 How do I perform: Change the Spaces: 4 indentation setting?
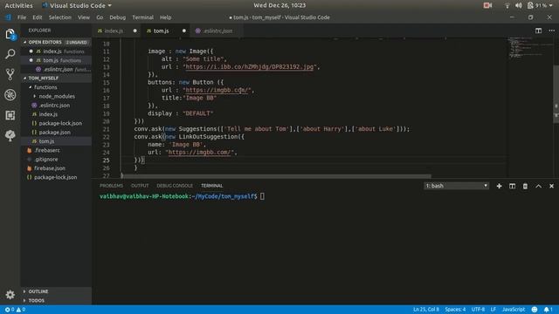tap(455, 310)
